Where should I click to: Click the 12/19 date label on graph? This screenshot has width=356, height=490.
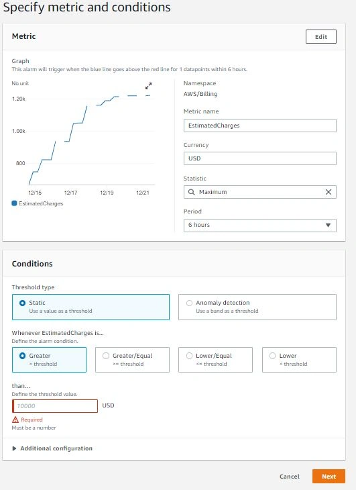coord(107,193)
